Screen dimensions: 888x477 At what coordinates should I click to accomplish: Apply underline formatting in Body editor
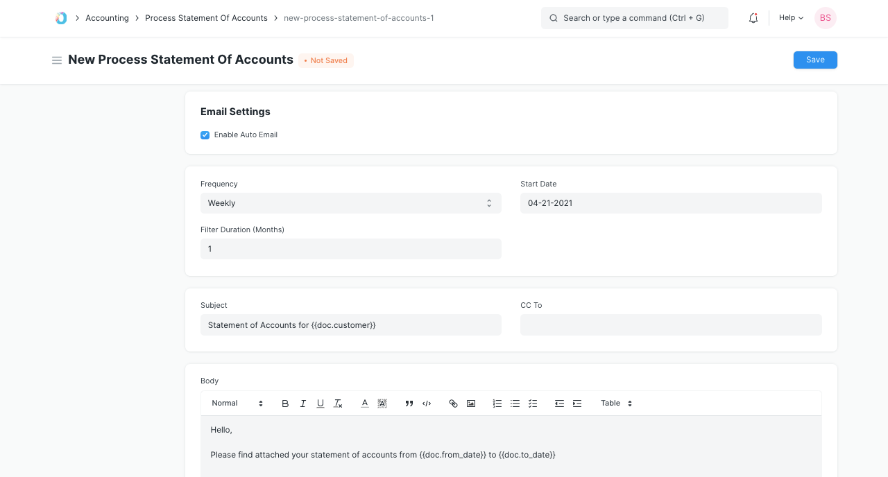click(321, 404)
